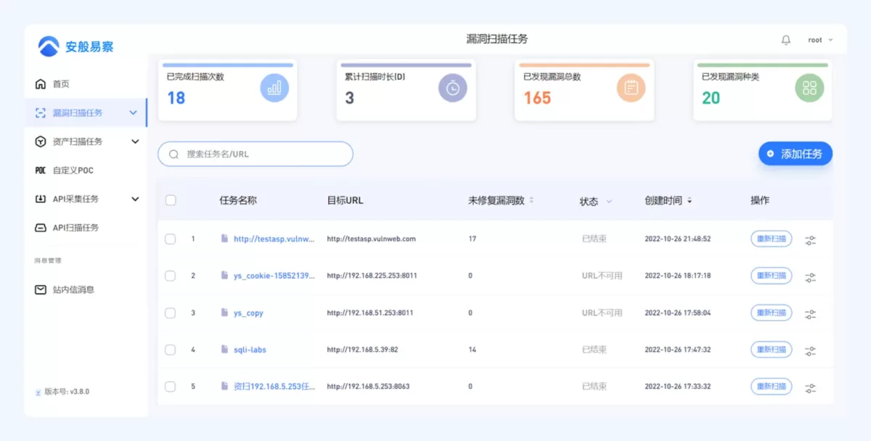Click the download icon beside API采集任务
This screenshot has height=441, width=871.
[x=41, y=199]
